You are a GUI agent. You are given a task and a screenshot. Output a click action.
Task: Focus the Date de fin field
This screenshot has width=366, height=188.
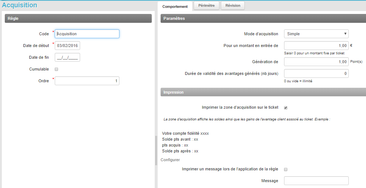tap(67, 57)
